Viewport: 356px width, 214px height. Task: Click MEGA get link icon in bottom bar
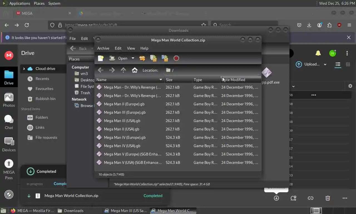point(310,198)
